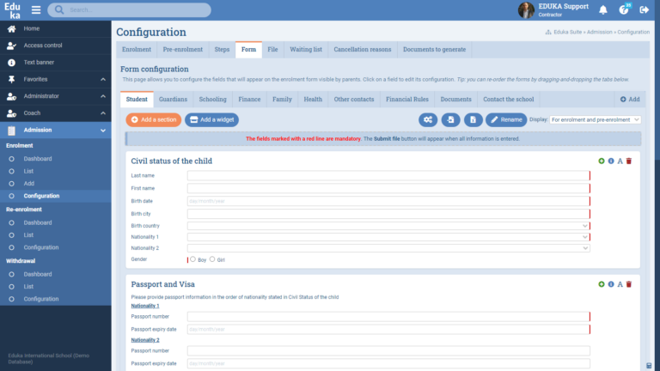Image resolution: width=660 pixels, height=371 pixels.
Task: Open the Birth country dropdown
Action: click(x=388, y=226)
